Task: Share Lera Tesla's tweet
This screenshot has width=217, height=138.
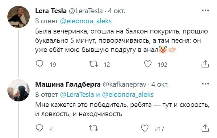Action: click(205, 64)
